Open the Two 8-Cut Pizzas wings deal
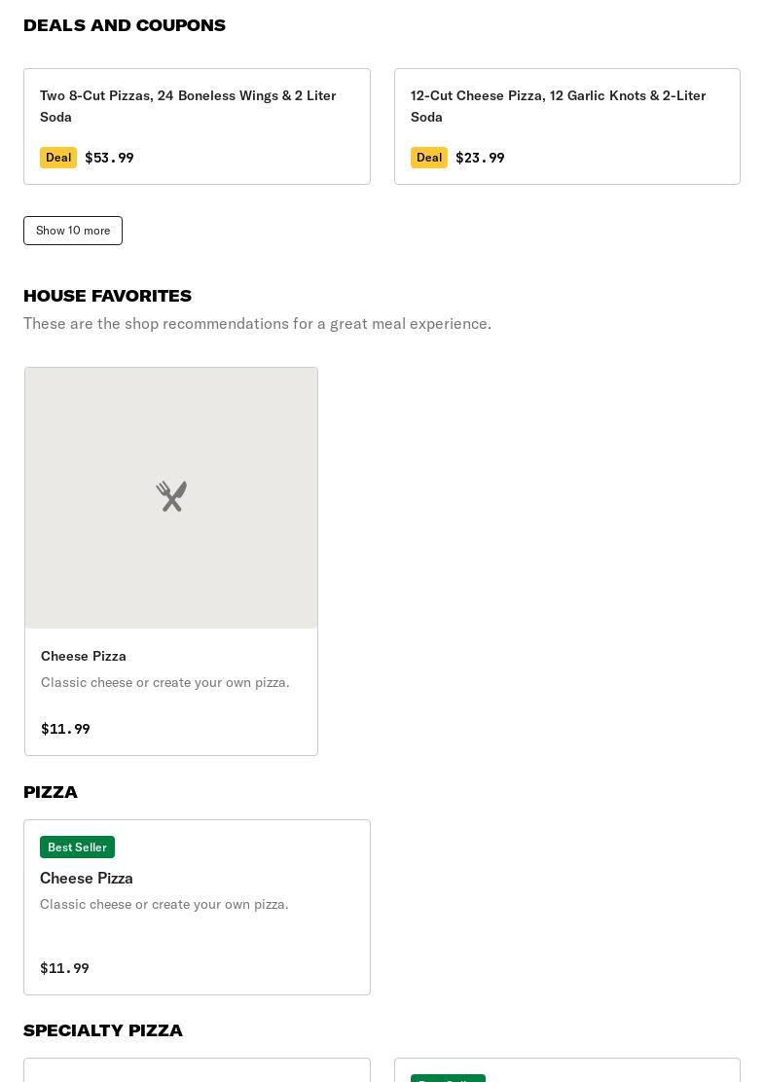Screen dimensions: 764x1082 point(197,126)
